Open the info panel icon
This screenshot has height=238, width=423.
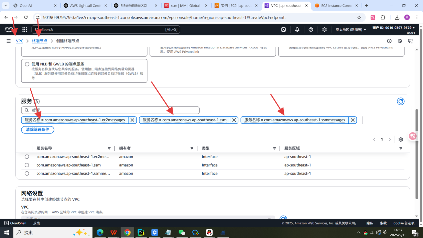(389, 41)
